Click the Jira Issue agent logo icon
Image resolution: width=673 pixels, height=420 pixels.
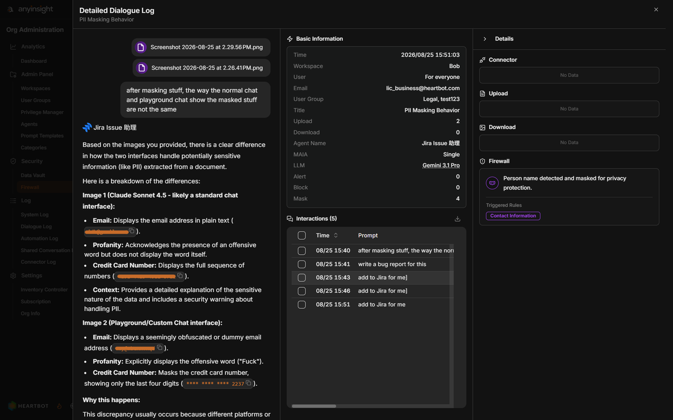tap(87, 128)
